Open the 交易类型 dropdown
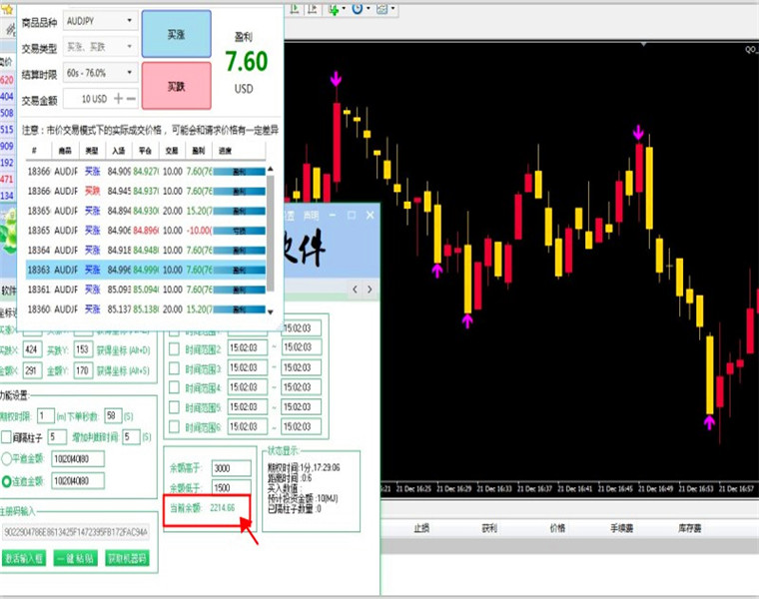This screenshot has width=759, height=599. pos(100,47)
